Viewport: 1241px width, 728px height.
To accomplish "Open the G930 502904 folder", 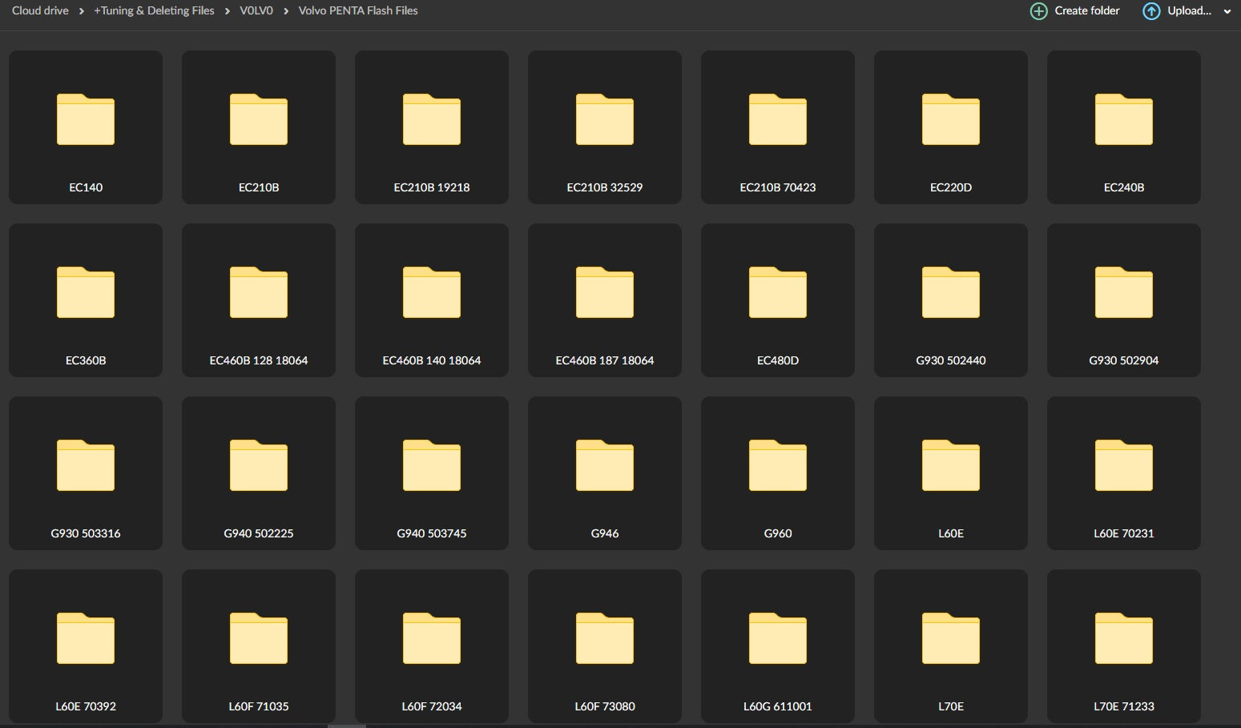I will 1123,300.
